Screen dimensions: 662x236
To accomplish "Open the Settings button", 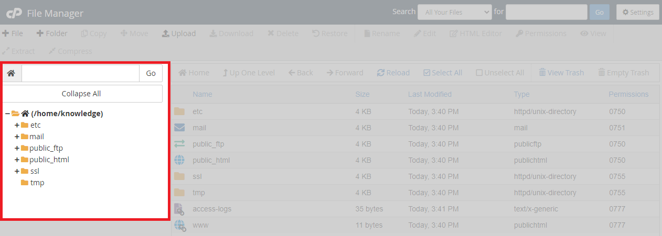I will (x=638, y=12).
